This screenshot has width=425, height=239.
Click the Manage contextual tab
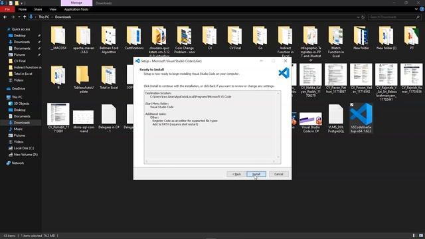coord(76,3)
